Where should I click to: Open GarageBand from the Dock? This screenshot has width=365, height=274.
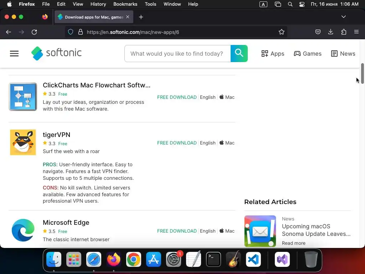tap(233, 259)
